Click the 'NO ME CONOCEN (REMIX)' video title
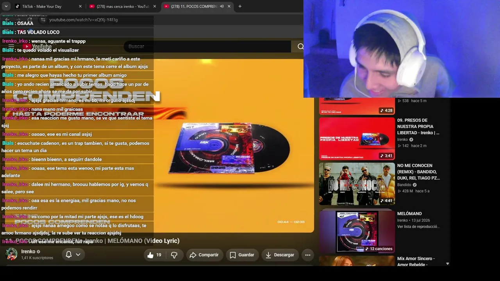Screen dimensions: 500x281 coord(419,172)
